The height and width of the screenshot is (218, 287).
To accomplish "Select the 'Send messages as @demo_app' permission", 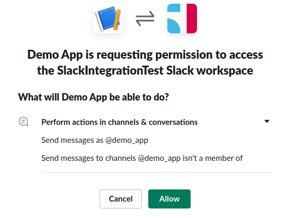I will coord(95,140).
